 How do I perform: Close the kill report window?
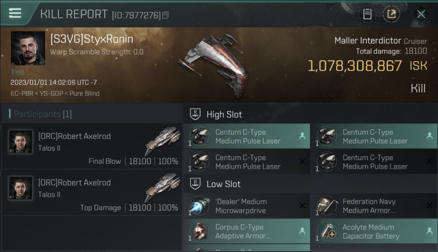pyautogui.click(x=421, y=14)
